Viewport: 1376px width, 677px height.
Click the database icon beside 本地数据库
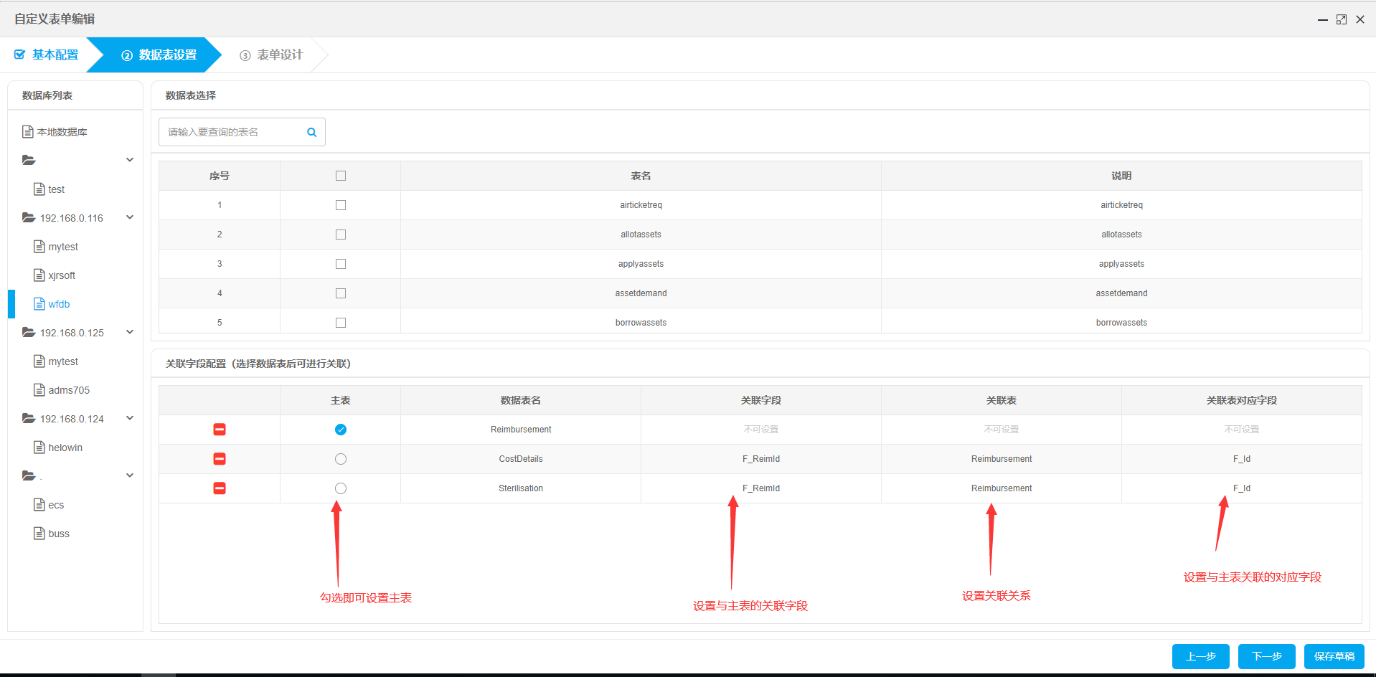click(28, 132)
